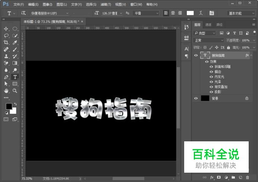Open the 图像(I) menu

[x=47, y=4]
